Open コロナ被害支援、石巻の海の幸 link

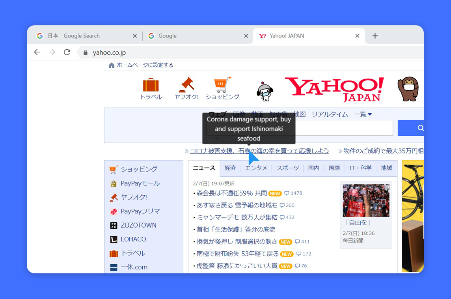tap(259, 151)
